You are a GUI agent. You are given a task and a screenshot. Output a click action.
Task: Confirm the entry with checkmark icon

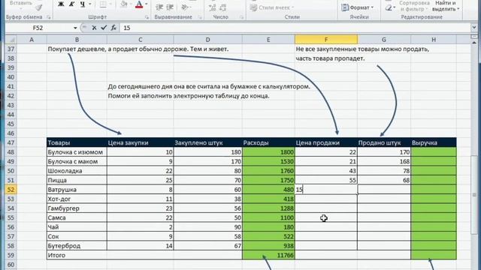pos(104,28)
